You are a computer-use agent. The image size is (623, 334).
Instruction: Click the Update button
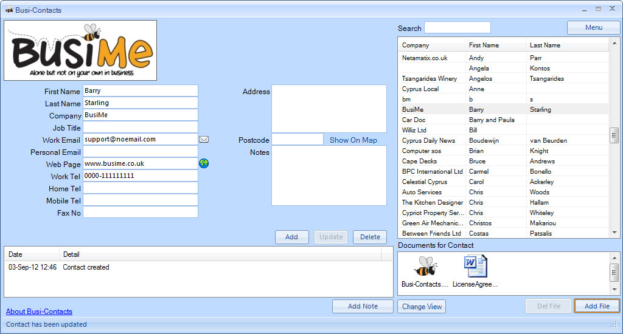(331, 237)
